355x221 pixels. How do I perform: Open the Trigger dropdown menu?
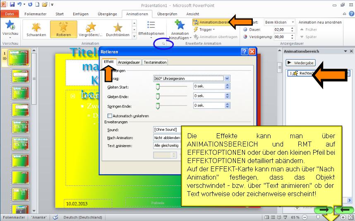point(206,29)
